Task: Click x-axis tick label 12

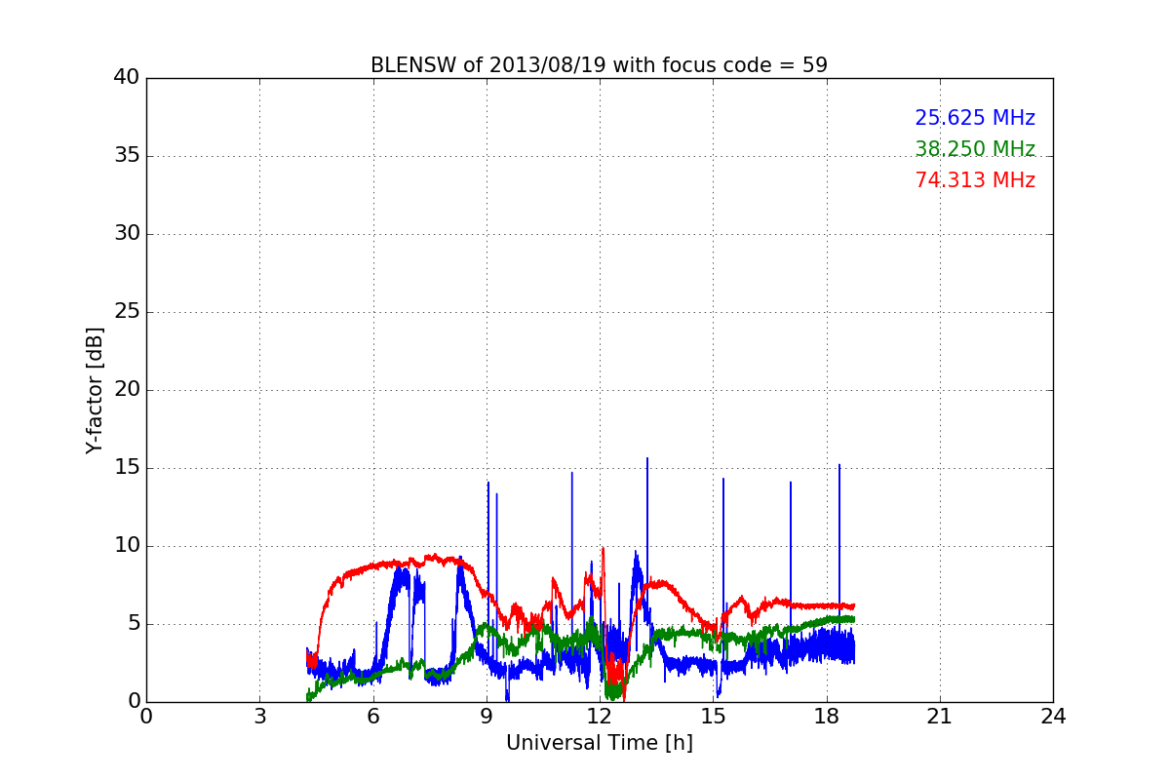Action: pos(600,717)
